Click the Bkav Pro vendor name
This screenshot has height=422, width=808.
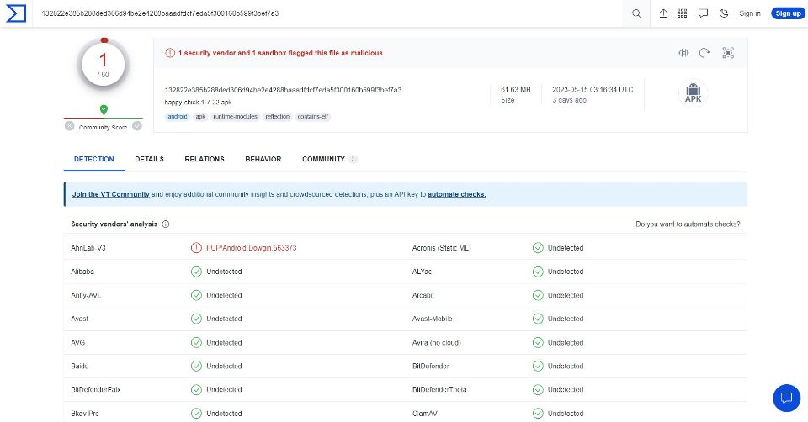click(85, 414)
